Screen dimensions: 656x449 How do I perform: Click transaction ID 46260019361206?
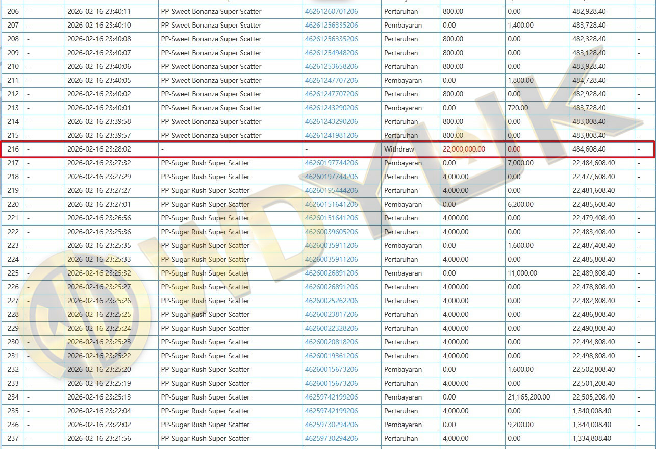pyautogui.click(x=331, y=356)
